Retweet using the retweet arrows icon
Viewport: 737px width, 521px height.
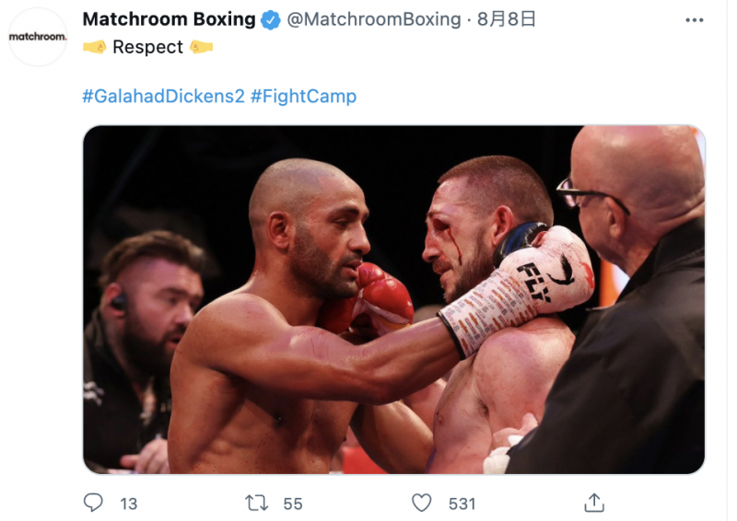point(257,504)
